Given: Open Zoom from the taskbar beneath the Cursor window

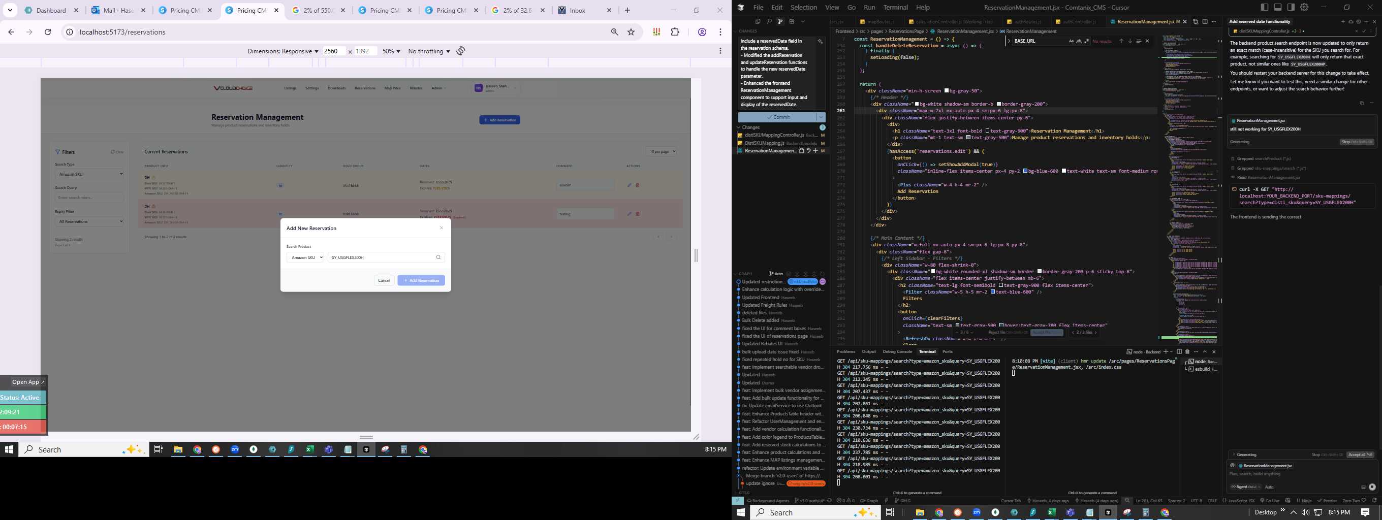Looking at the screenshot, I should (x=977, y=512).
